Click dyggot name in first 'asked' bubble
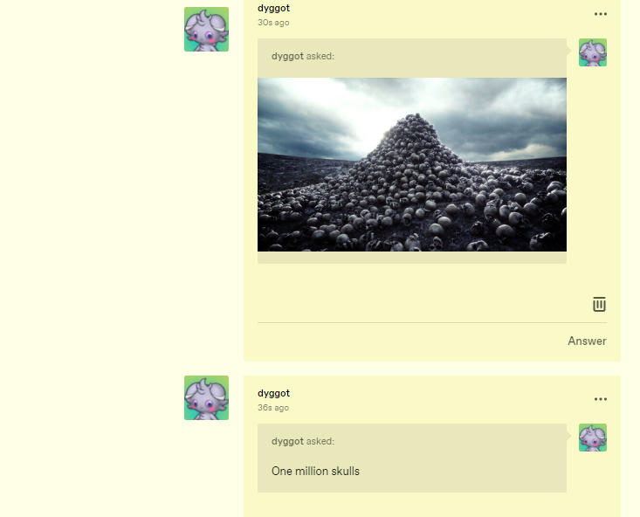Screen dimensions: 640x517 coord(287,56)
